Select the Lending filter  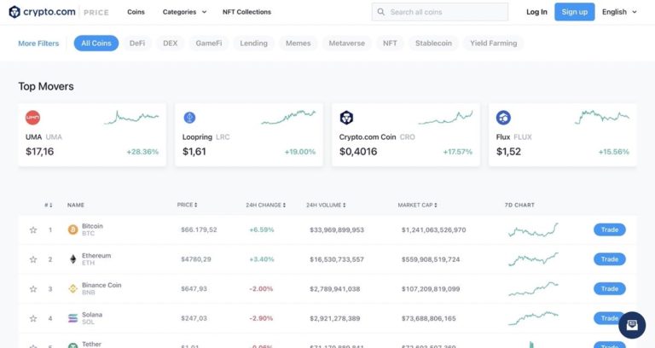(x=253, y=43)
